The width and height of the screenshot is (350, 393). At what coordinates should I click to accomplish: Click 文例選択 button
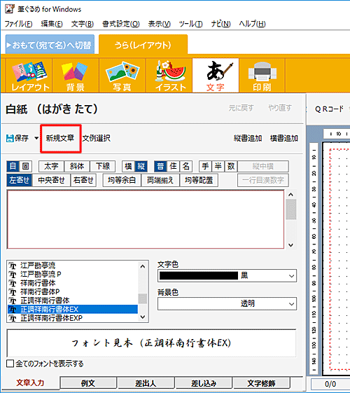click(97, 138)
